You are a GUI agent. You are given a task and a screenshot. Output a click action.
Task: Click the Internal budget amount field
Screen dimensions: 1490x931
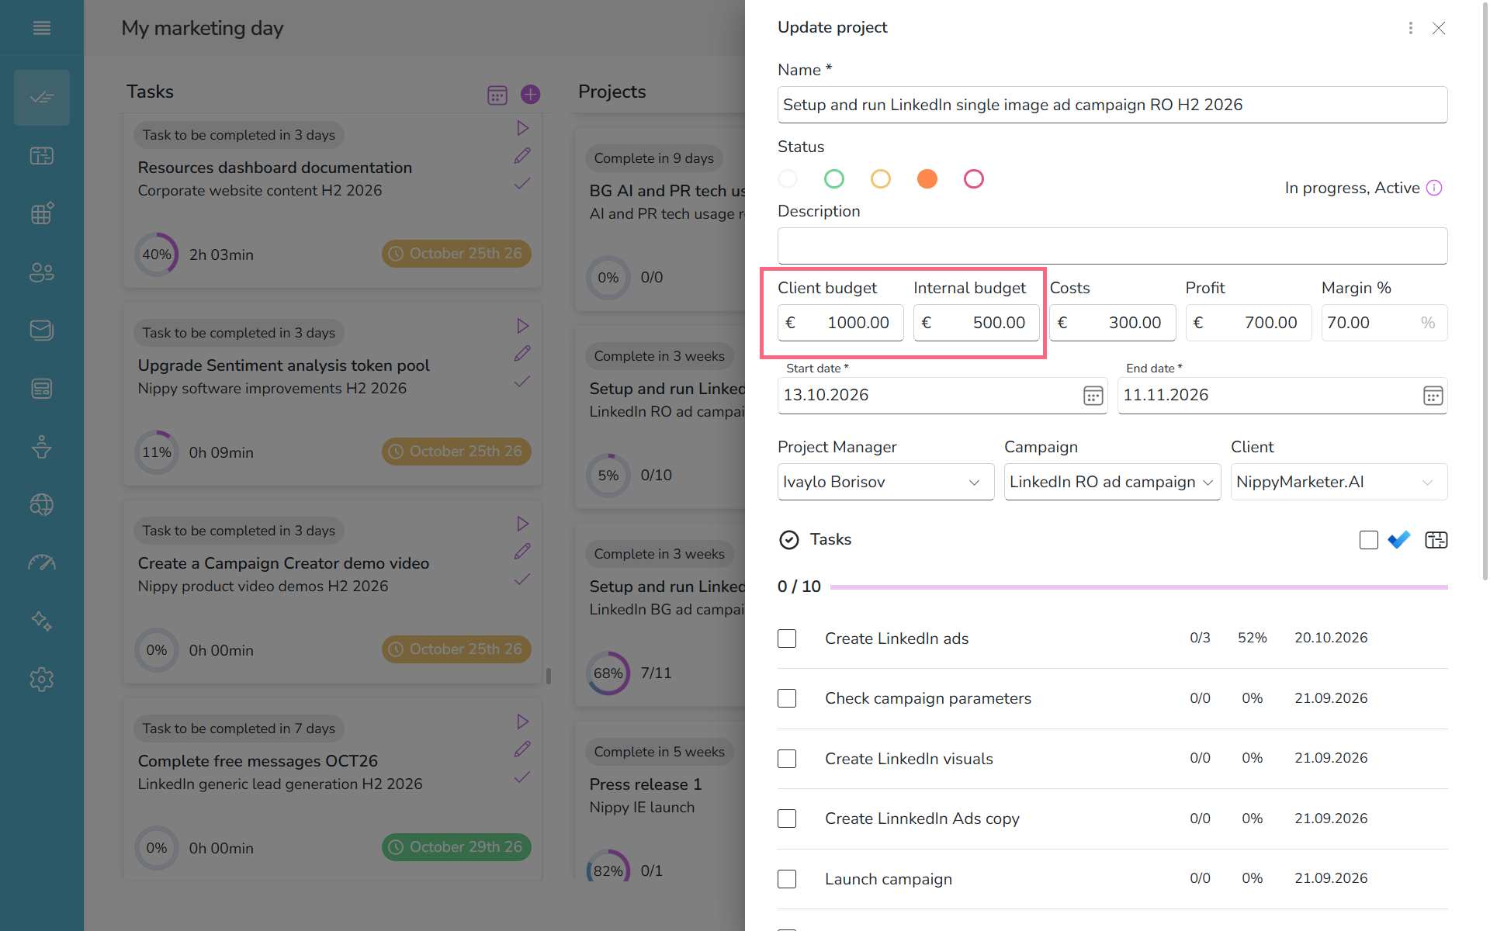(976, 323)
